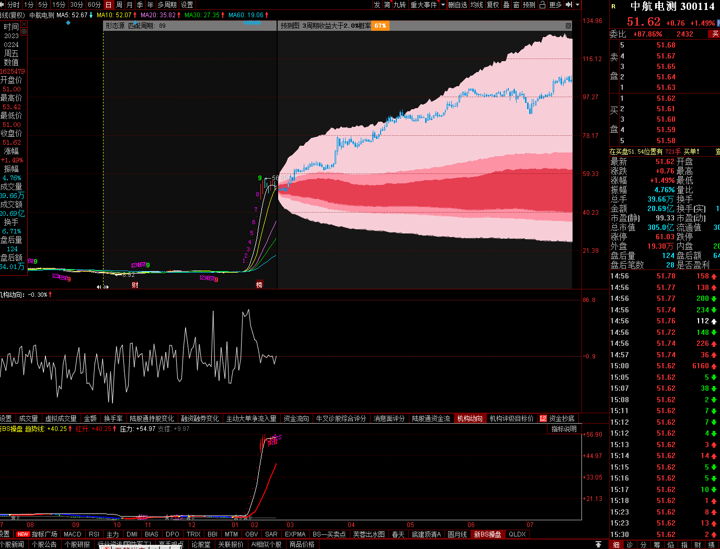Open the AI相似个股 tab
720x549 pixels.
point(266,544)
